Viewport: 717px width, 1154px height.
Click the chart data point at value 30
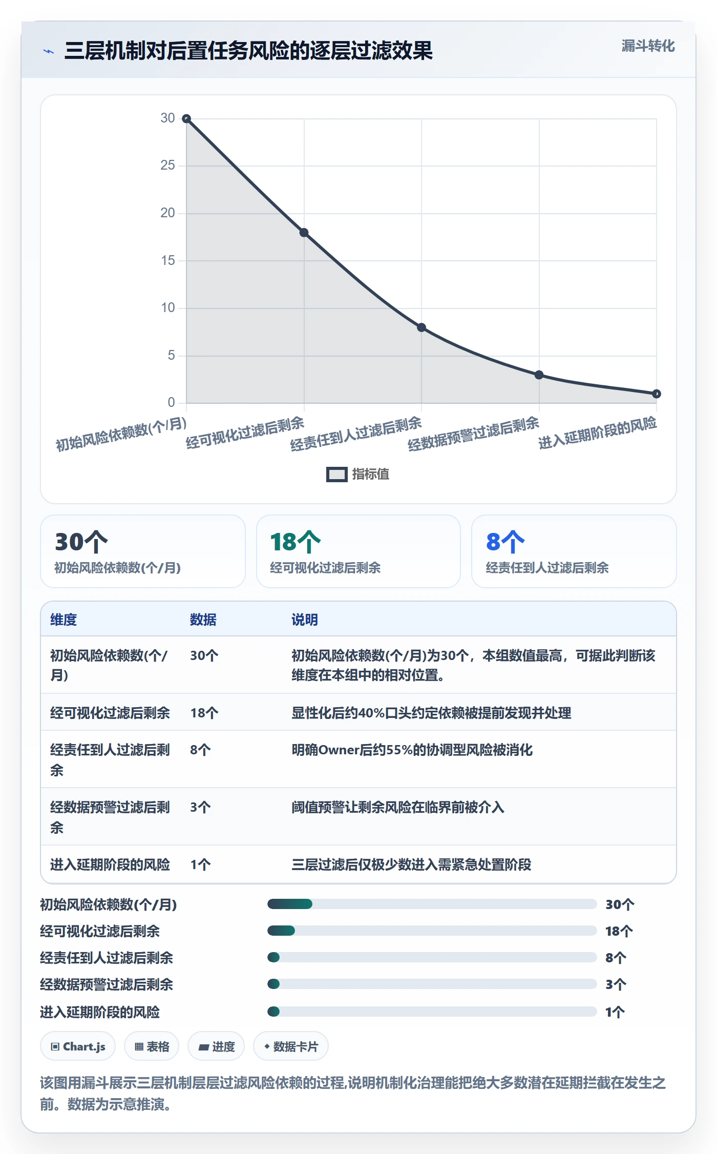click(x=187, y=119)
